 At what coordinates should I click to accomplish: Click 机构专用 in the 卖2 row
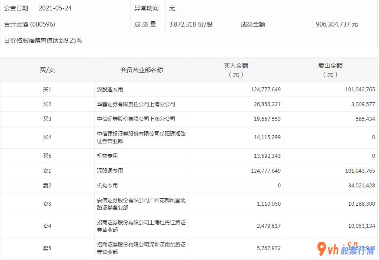pos(107,186)
